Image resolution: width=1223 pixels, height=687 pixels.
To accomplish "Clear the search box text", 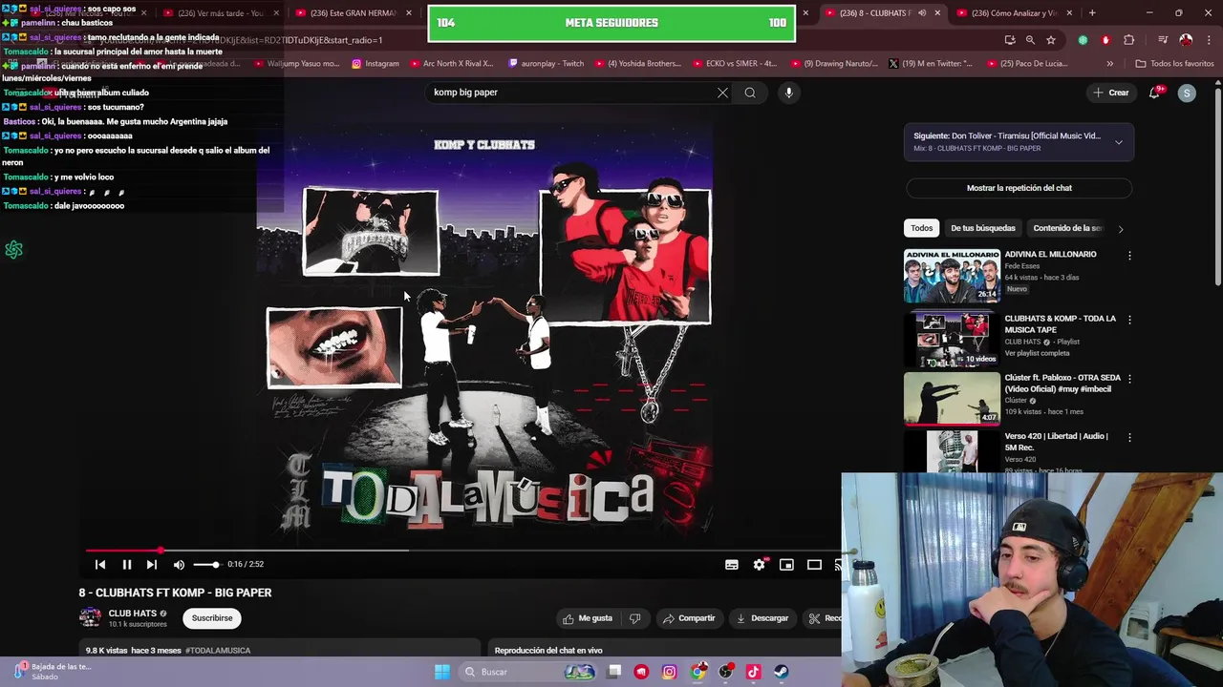I will tap(722, 93).
